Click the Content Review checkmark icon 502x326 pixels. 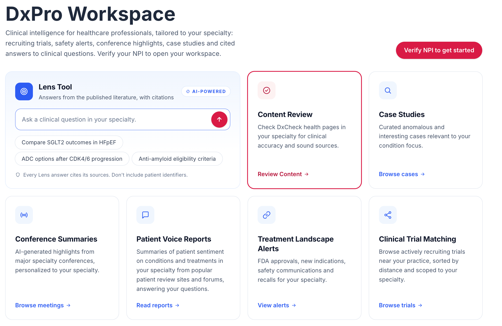266,90
